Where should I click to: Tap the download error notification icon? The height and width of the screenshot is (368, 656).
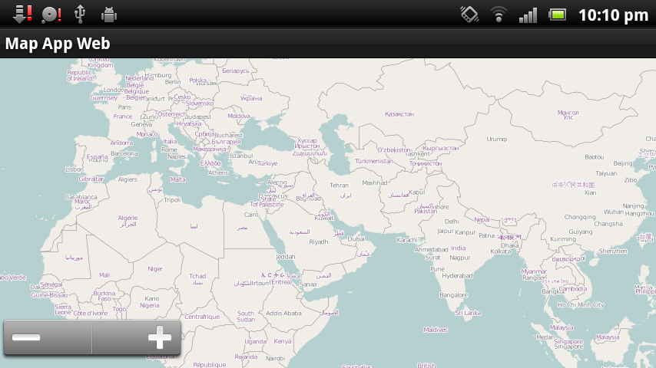[22, 15]
